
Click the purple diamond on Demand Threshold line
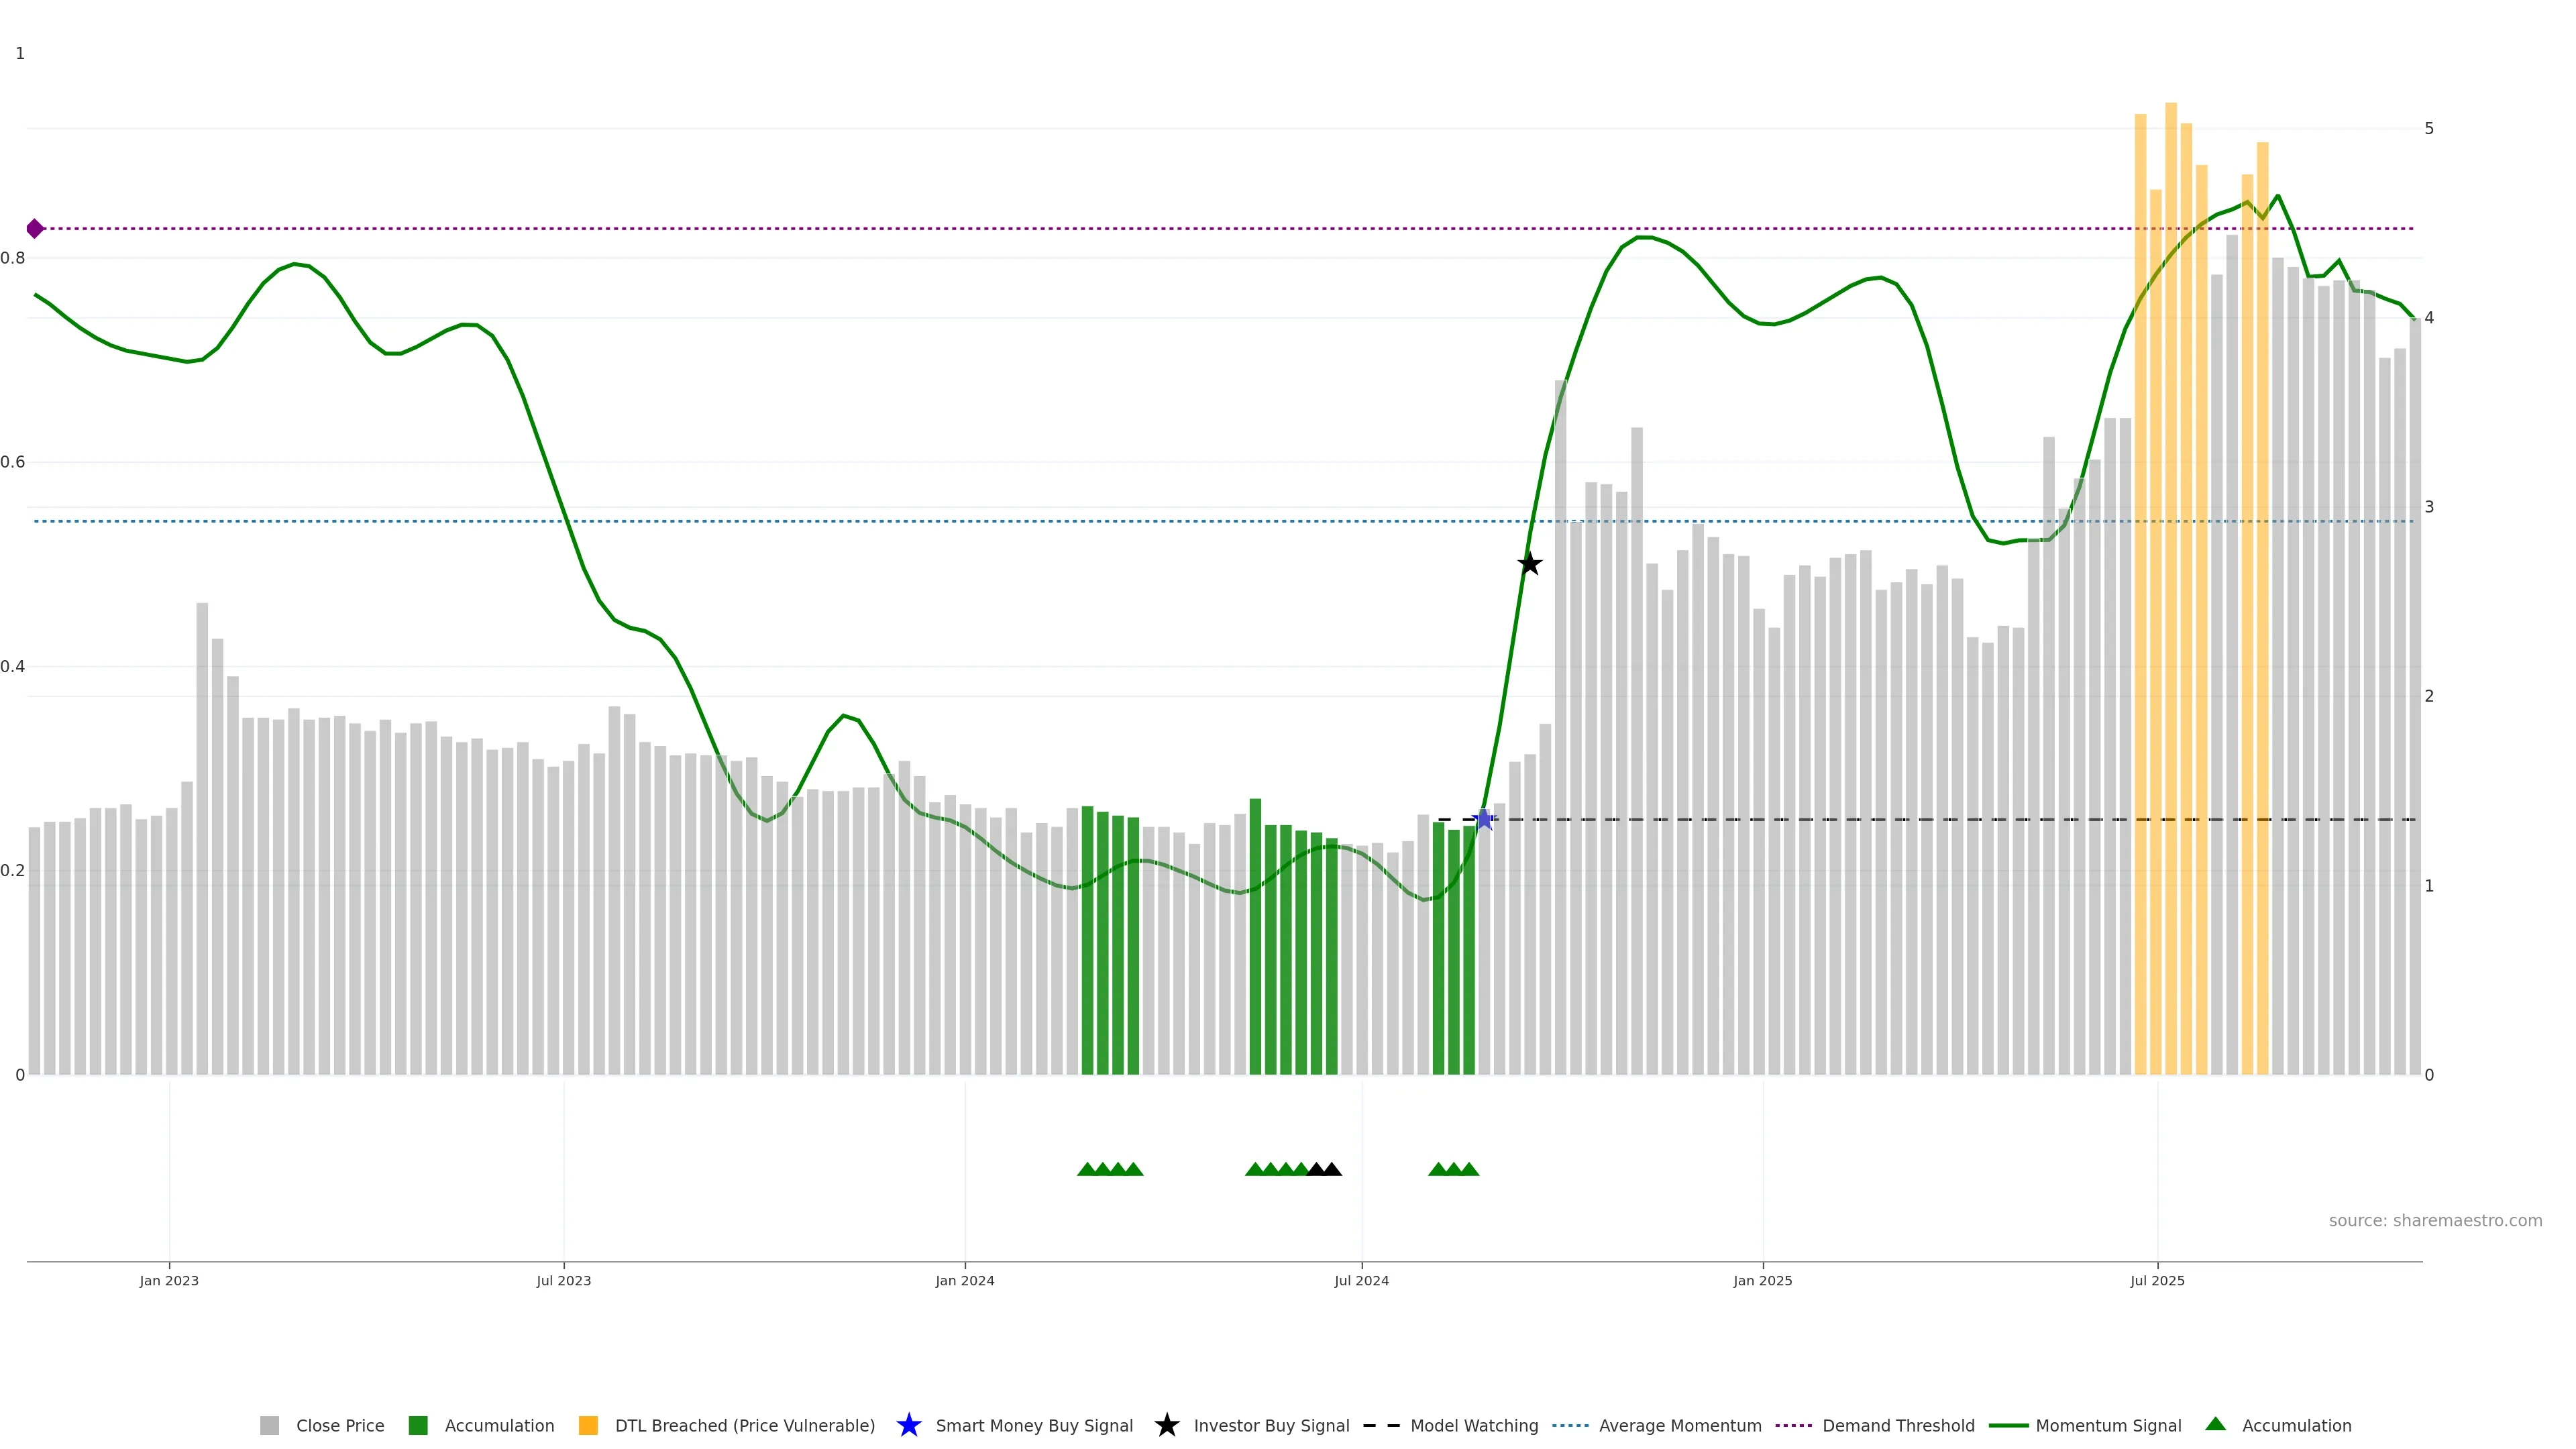pos(35,229)
